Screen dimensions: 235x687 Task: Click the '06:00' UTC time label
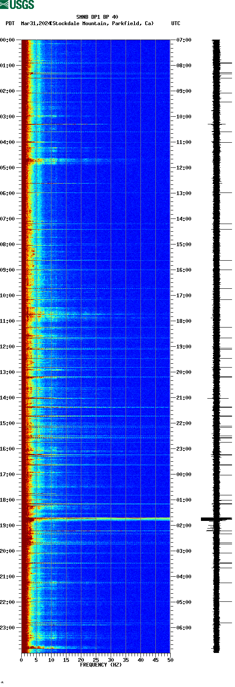coord(184,628)
